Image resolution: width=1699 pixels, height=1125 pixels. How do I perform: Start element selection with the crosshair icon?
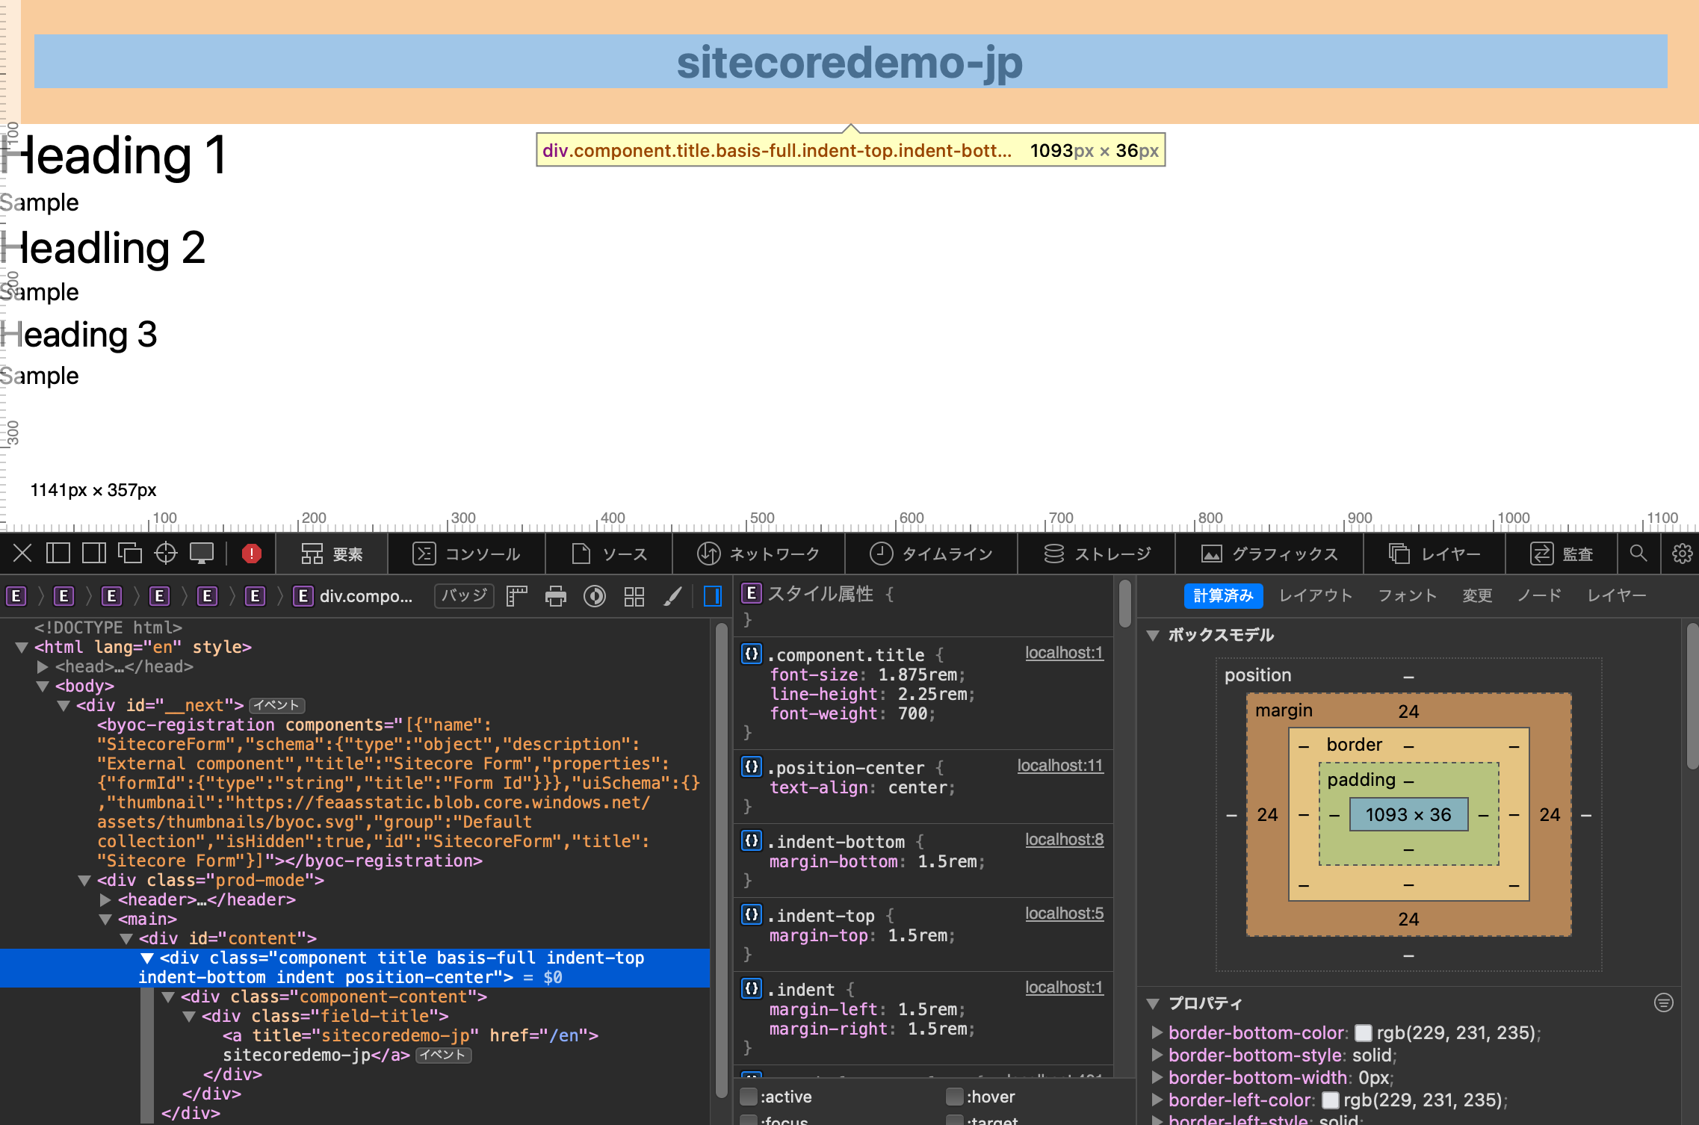point(166,554)
